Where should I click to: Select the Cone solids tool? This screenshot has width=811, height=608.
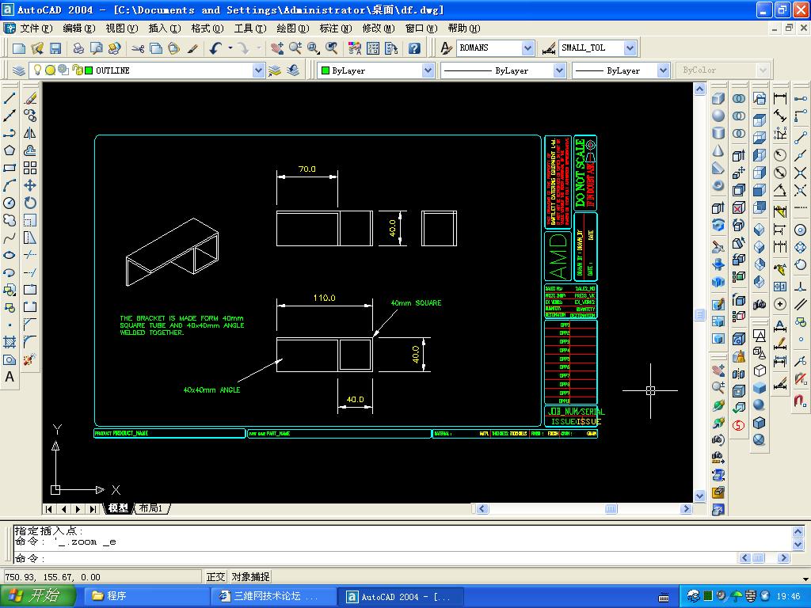coord(718,150)
